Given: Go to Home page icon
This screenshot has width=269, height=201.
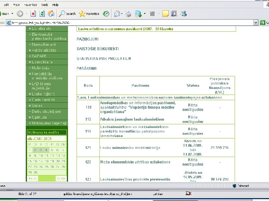Looking at the screenshot, I should (51, 14).
